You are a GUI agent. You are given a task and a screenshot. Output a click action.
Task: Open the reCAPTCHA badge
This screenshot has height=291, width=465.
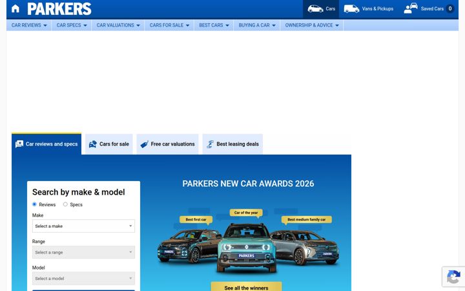pyautogui.click(x=453, y=277)
